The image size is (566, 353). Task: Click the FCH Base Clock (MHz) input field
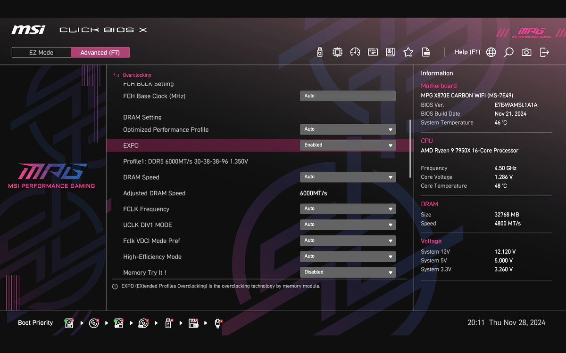[348, 96]
